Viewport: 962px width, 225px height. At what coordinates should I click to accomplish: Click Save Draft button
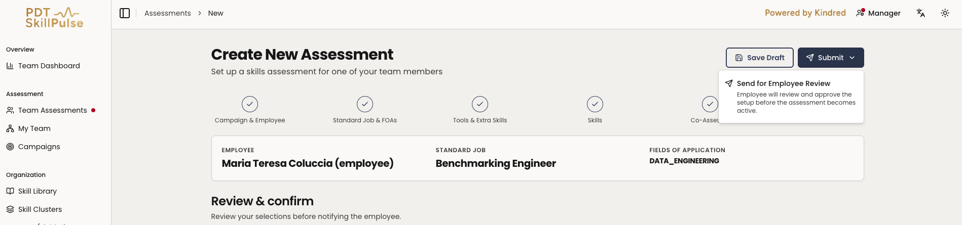(760, 58)
